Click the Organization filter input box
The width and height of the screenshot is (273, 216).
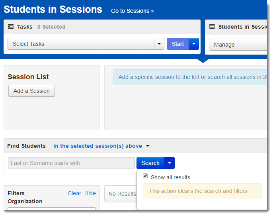(x=52, y=209)
